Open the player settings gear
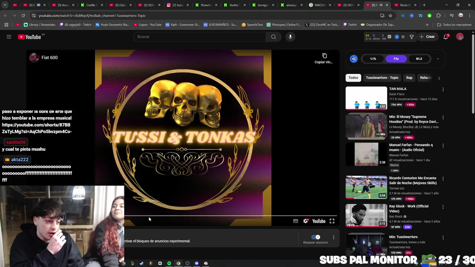The height and width of the screenshot is (267, 475). point(305,221)
